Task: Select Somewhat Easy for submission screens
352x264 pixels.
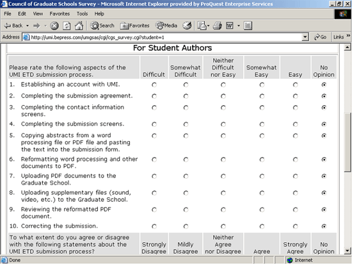Action: (x=262, y=124)
